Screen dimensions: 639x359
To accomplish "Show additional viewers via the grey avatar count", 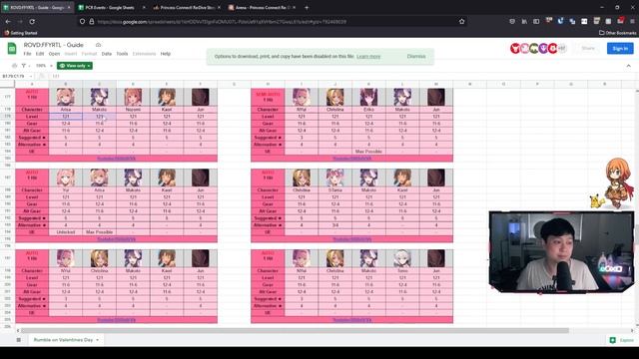I will pyautogui.click(x=562, y=49).
